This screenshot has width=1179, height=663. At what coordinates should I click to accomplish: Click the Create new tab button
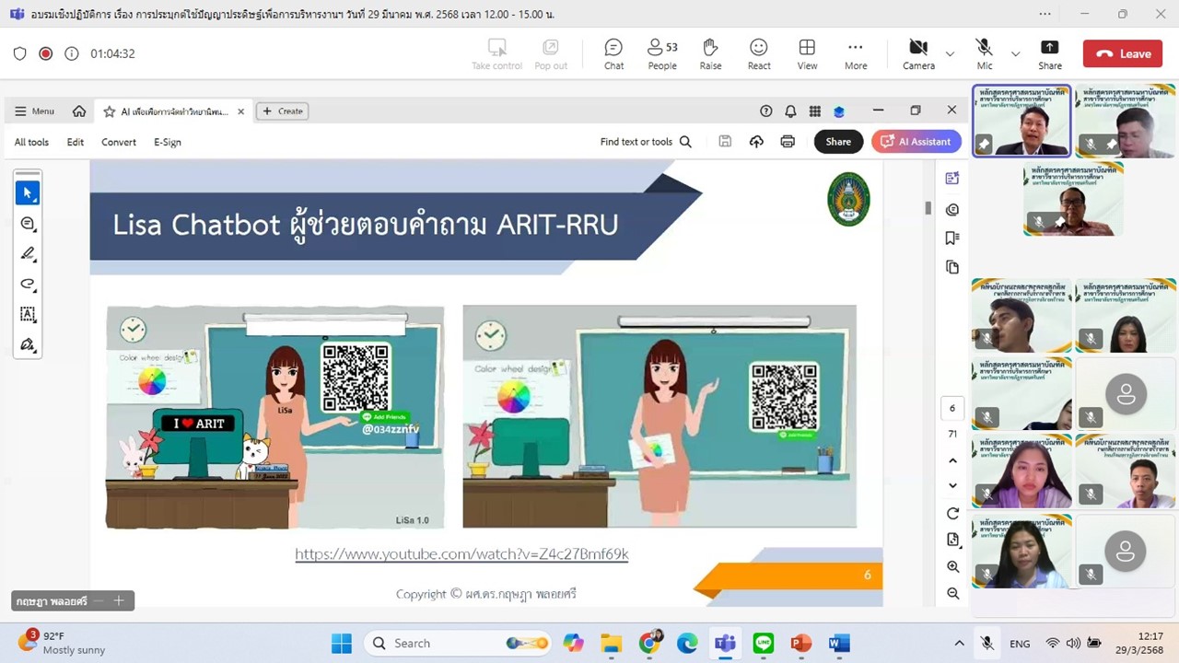[x=283, y=111]
